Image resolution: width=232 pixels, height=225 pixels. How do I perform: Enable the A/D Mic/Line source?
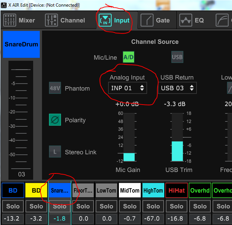(x=129, y=57)
